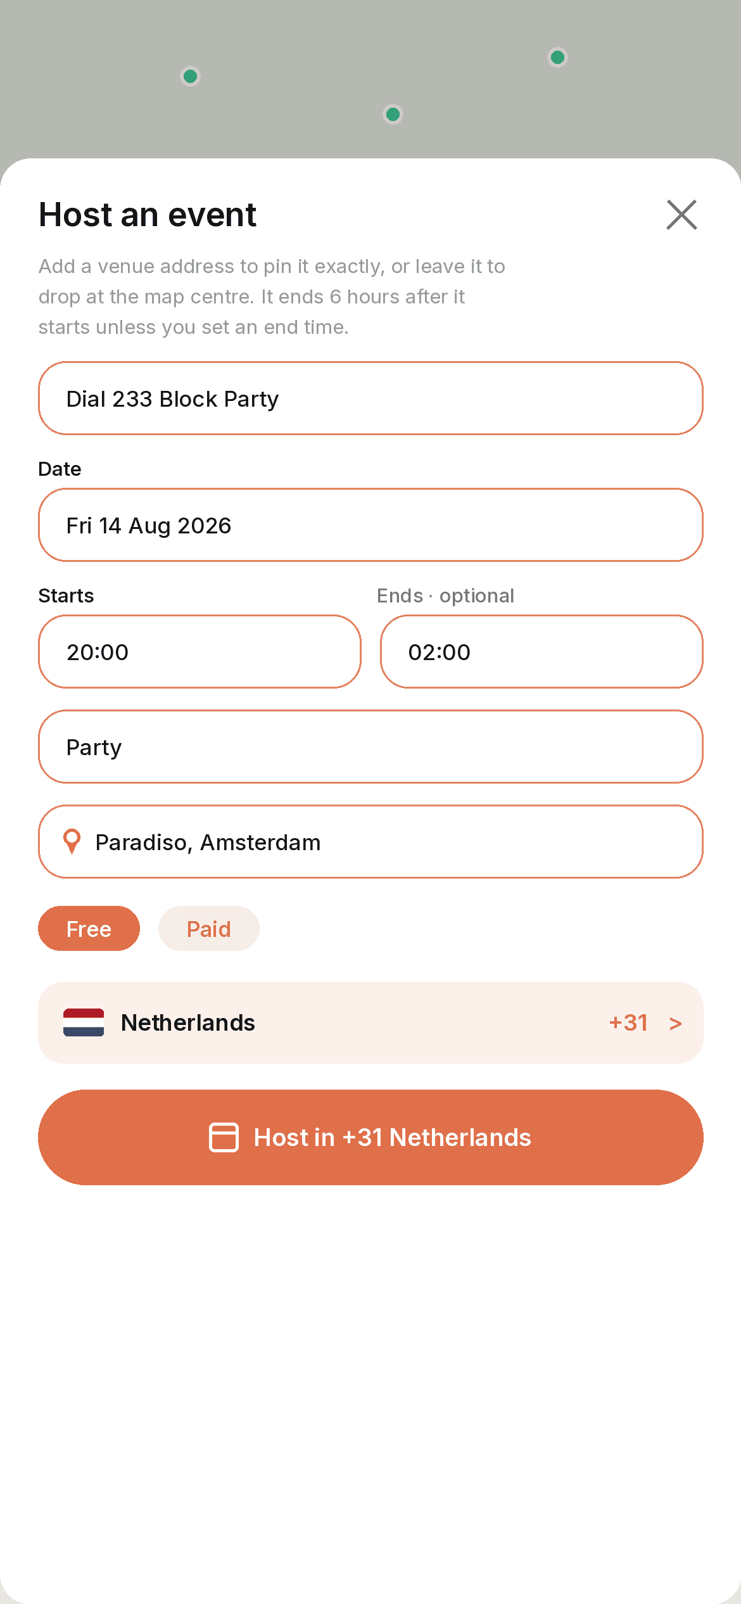
Task: Open the Party event type dropdown
Action: tap(370, 747)
